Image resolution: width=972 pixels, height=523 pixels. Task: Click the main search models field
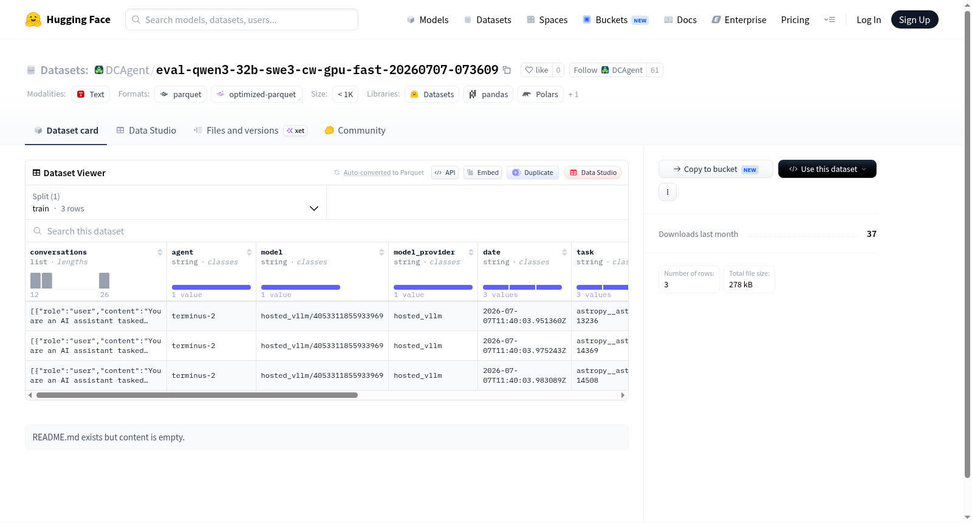(x=242, y=19)
